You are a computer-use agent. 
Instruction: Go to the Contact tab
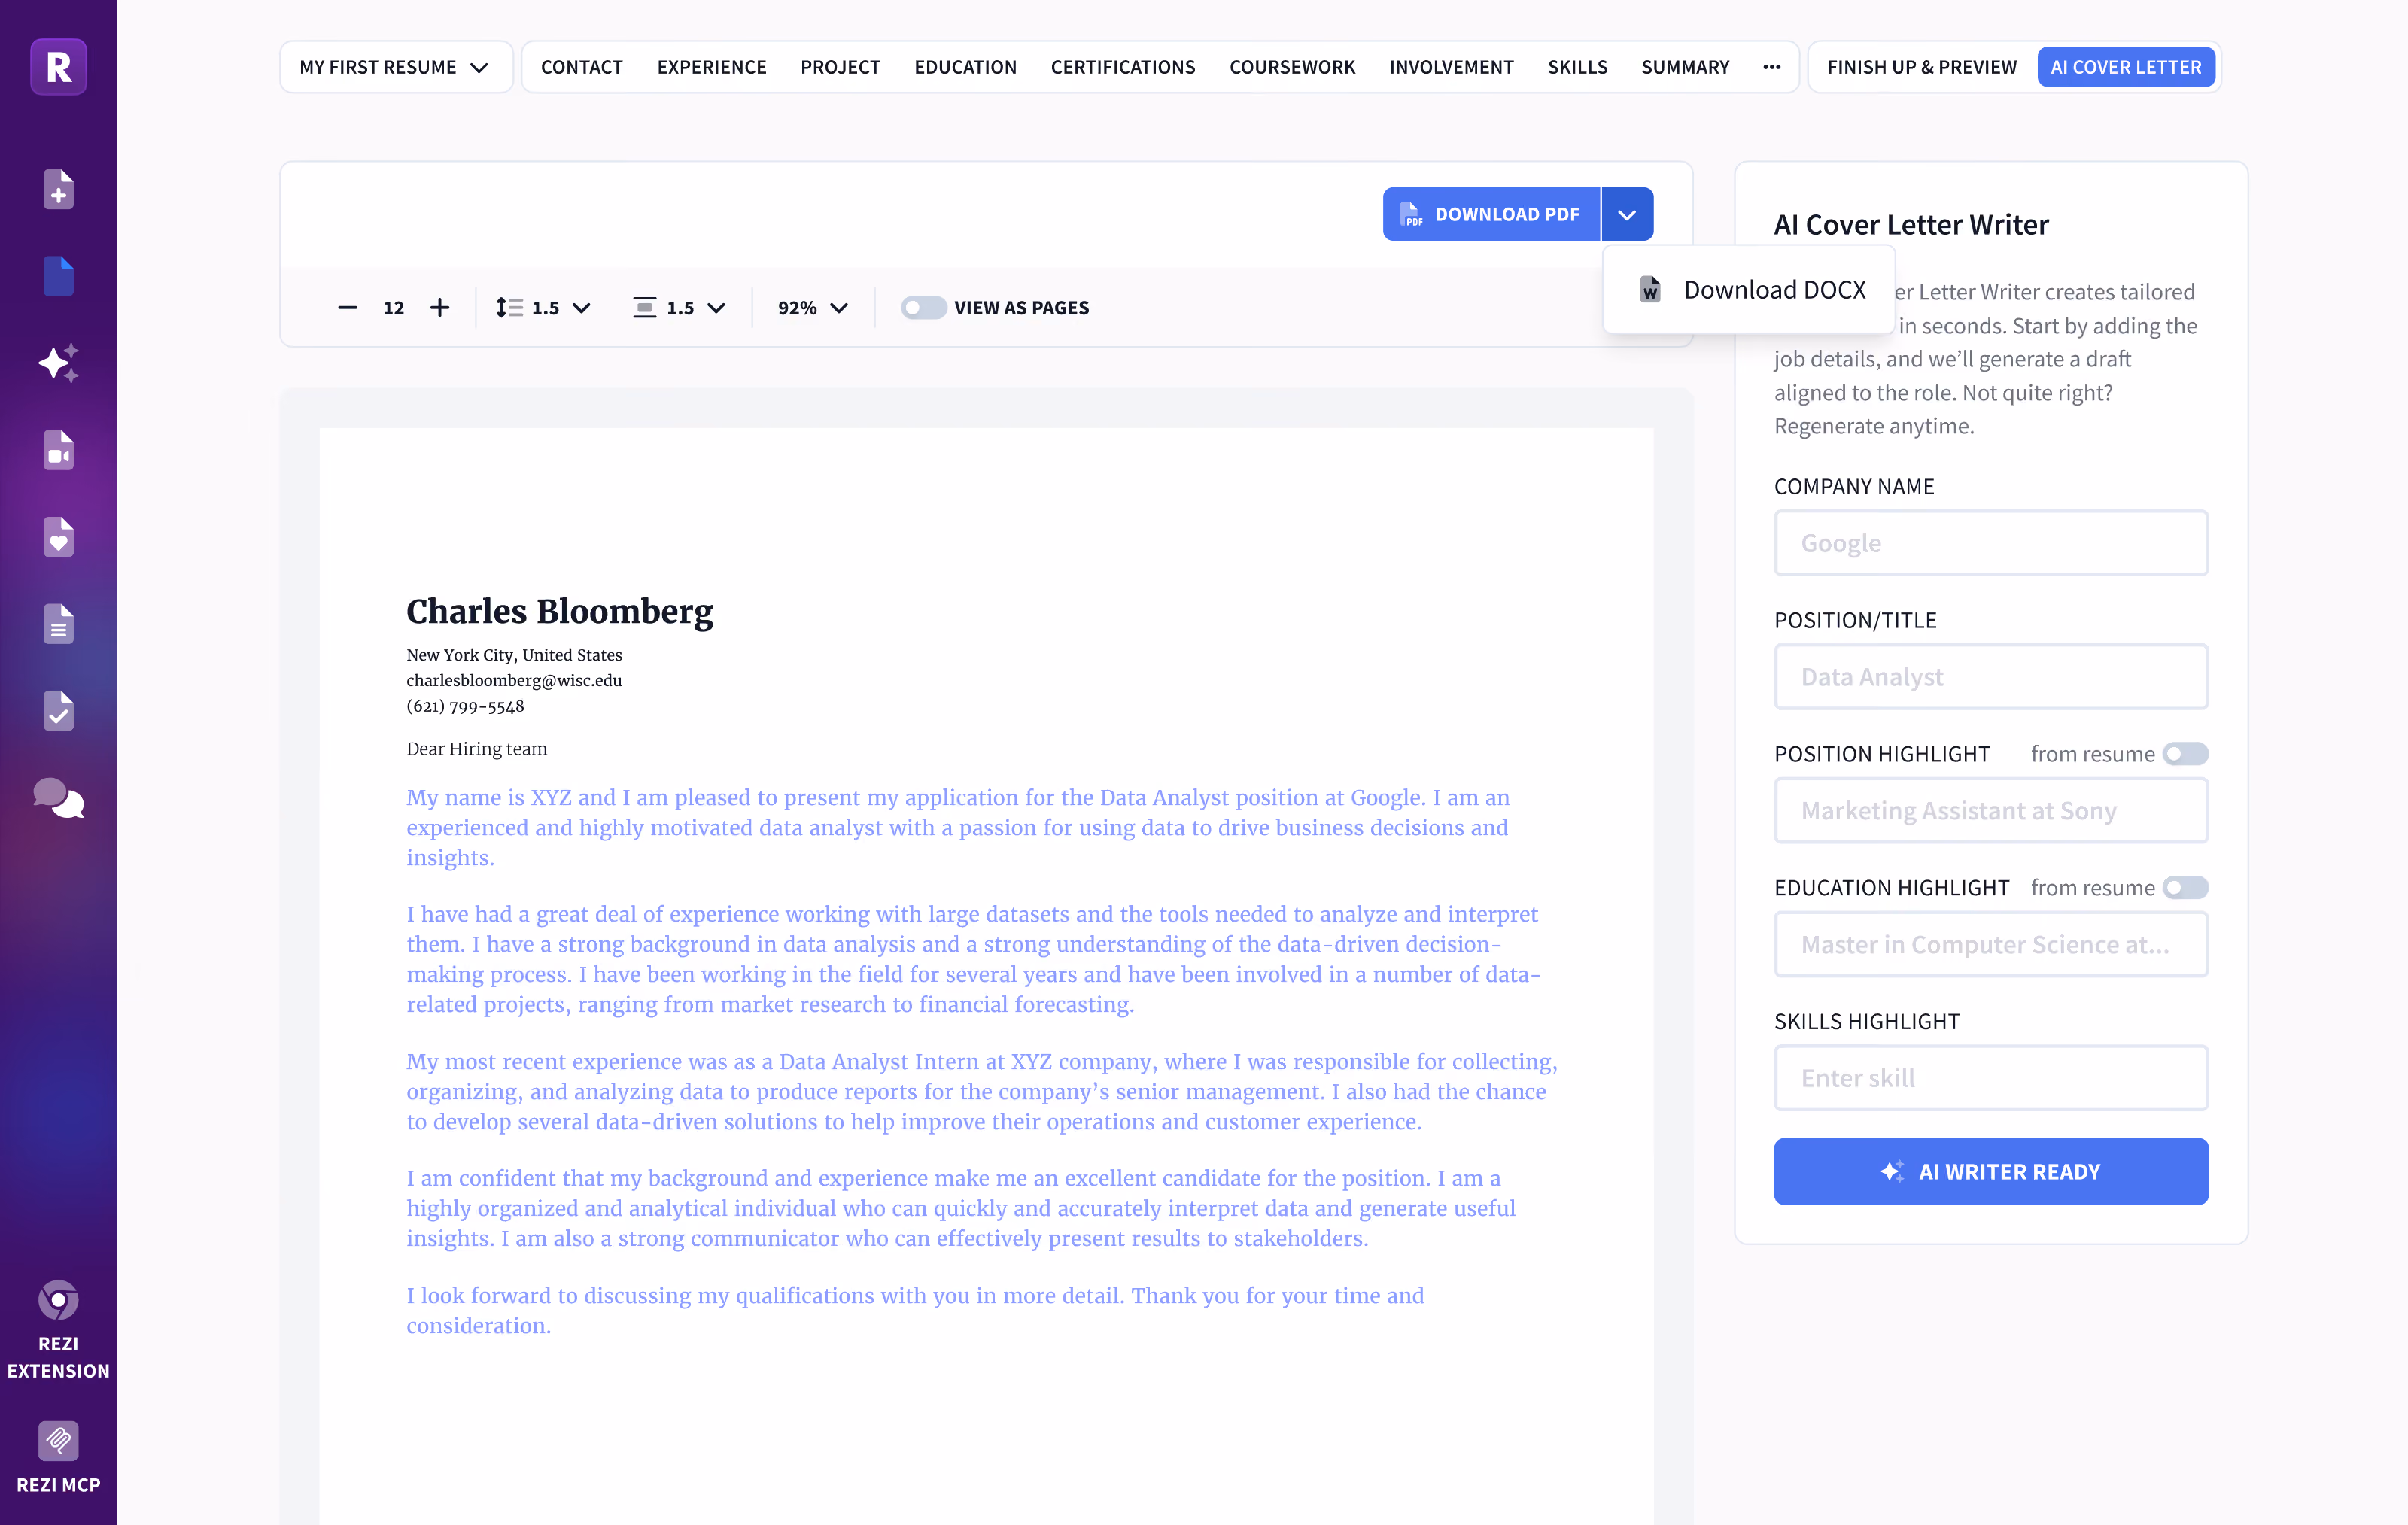[x=581, y=67]
